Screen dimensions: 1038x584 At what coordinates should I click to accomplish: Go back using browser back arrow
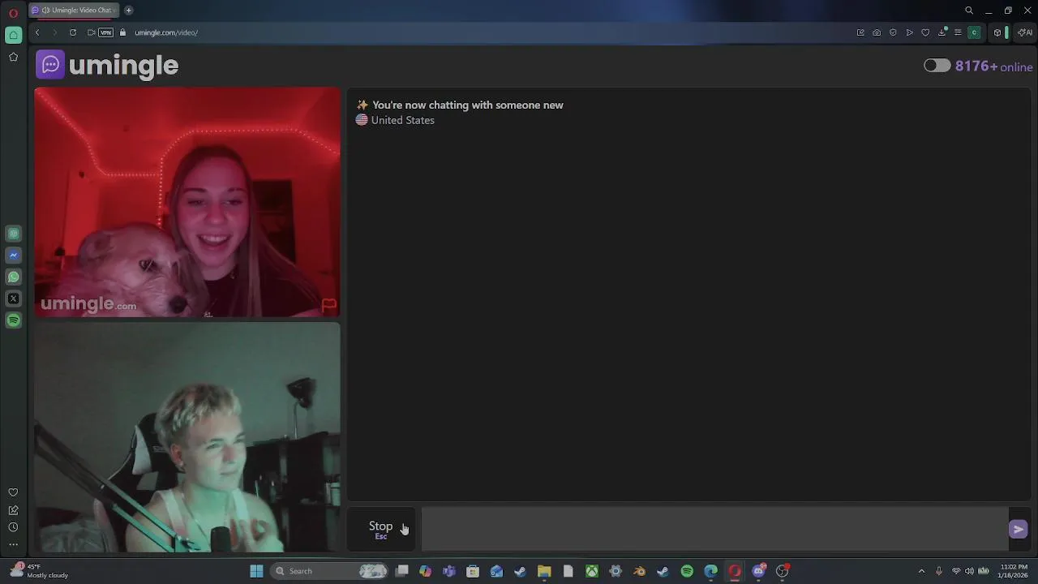(37, 32)
